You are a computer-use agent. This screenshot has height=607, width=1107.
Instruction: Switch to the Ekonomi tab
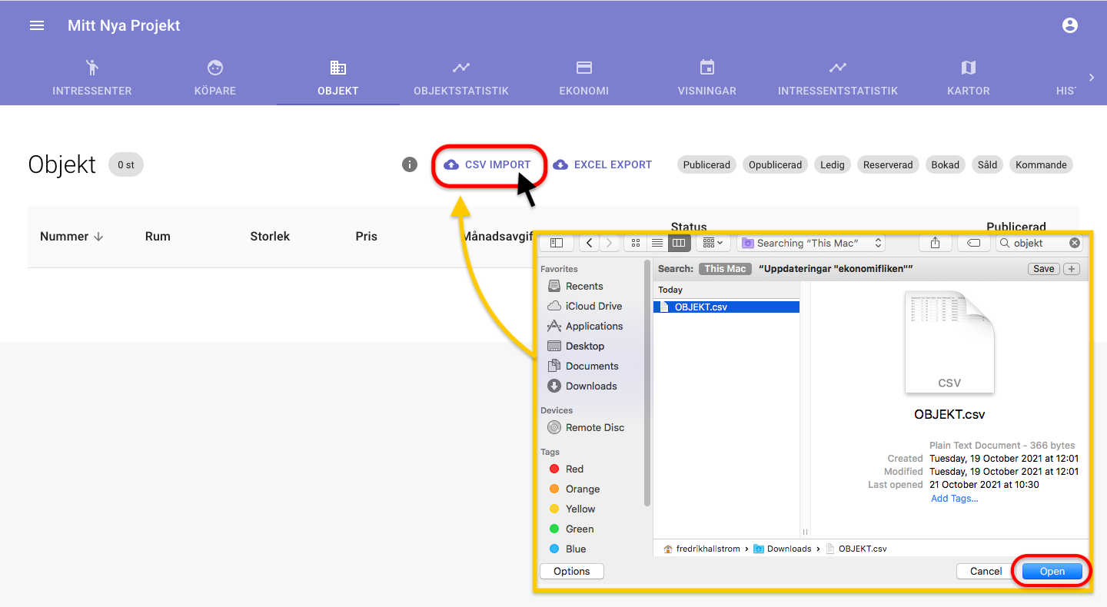coord(583,78)
